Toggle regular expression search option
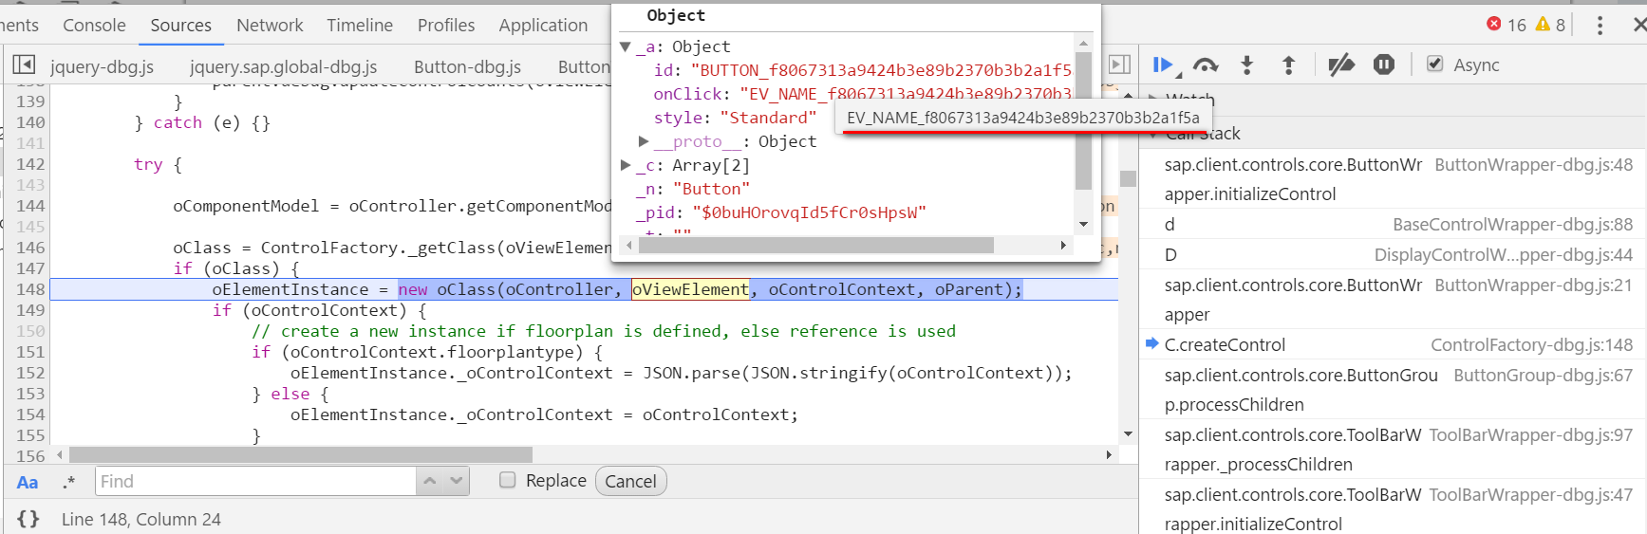This screenshot has height=534, width=1647. (68, 482)
